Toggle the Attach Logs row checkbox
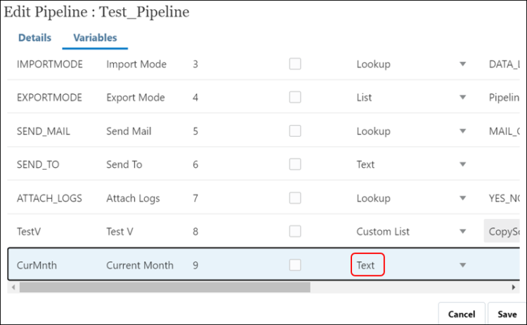527x325 pixels. point(295,198)
